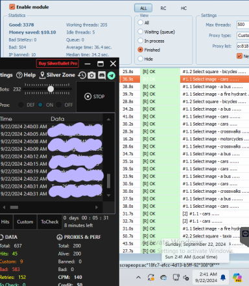Viewport: 249px width, 286px height.
Task: Open Help in SilverBullet toolbar
Action: click(26, 75)
